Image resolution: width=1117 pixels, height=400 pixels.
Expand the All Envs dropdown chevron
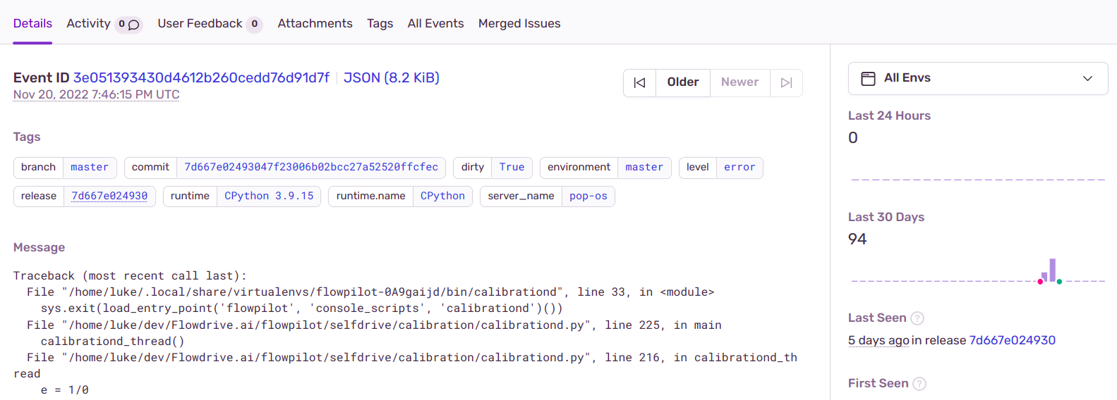point(1087,78)
